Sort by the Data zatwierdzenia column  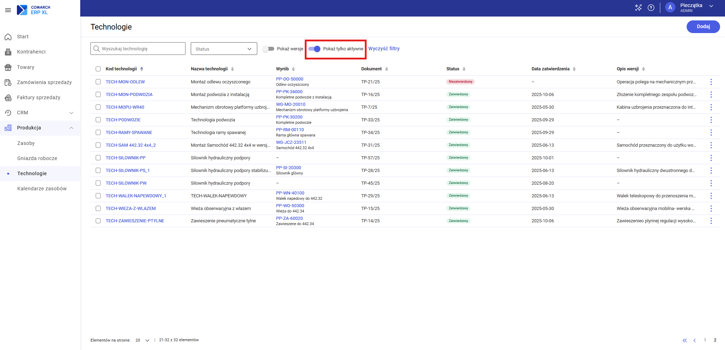[574, 69]
